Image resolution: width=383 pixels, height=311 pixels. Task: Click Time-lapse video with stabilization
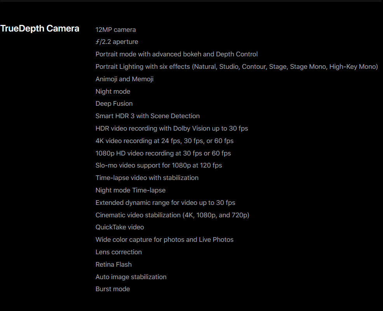147,178
